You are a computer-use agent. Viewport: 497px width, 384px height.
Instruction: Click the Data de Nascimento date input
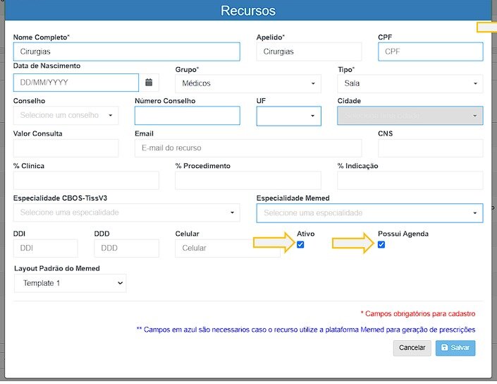[x=76, y=83]
